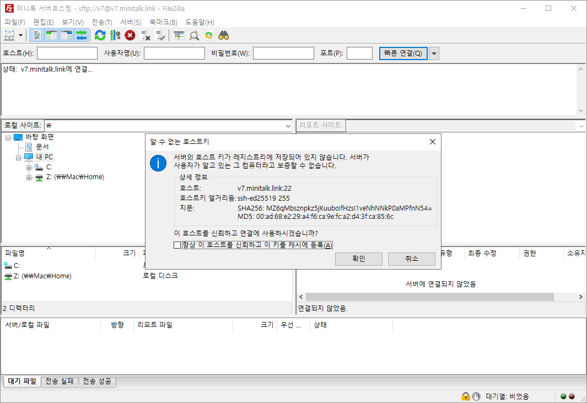Toggle directory comparison in the toolbar
Image resolution: width=587 pixels, height=403 pixels.
coord(194,35)
